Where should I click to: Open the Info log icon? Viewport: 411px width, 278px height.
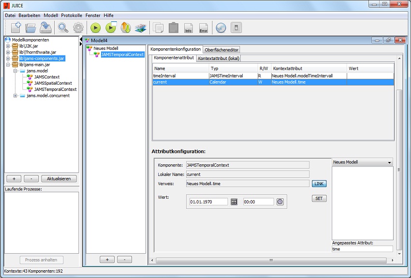click(189, 28)
